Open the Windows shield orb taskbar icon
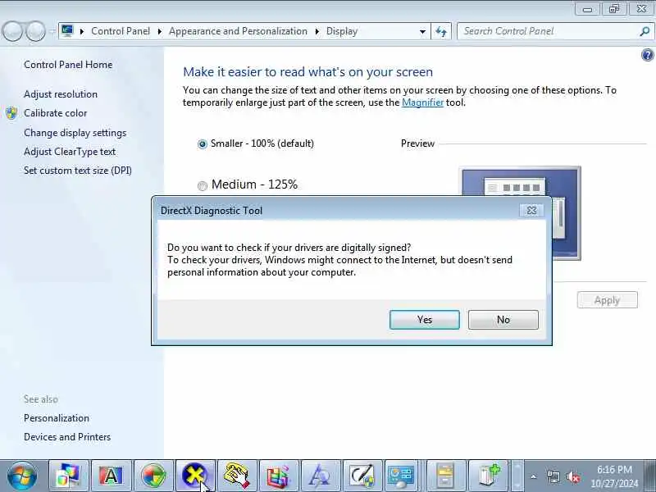The width and height of the screenshot is (656, 492). [153, 476]
